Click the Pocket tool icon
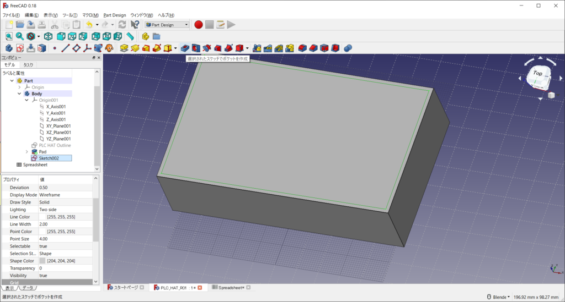This screenshot has width=565, height=302. (x=185, y=48)
